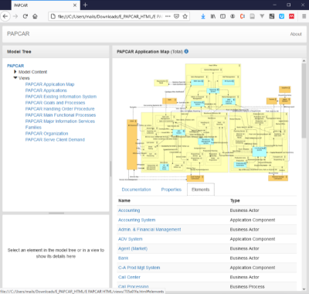Open the downloads arrow icon
309x294 pixels.
tap(203, 16)
